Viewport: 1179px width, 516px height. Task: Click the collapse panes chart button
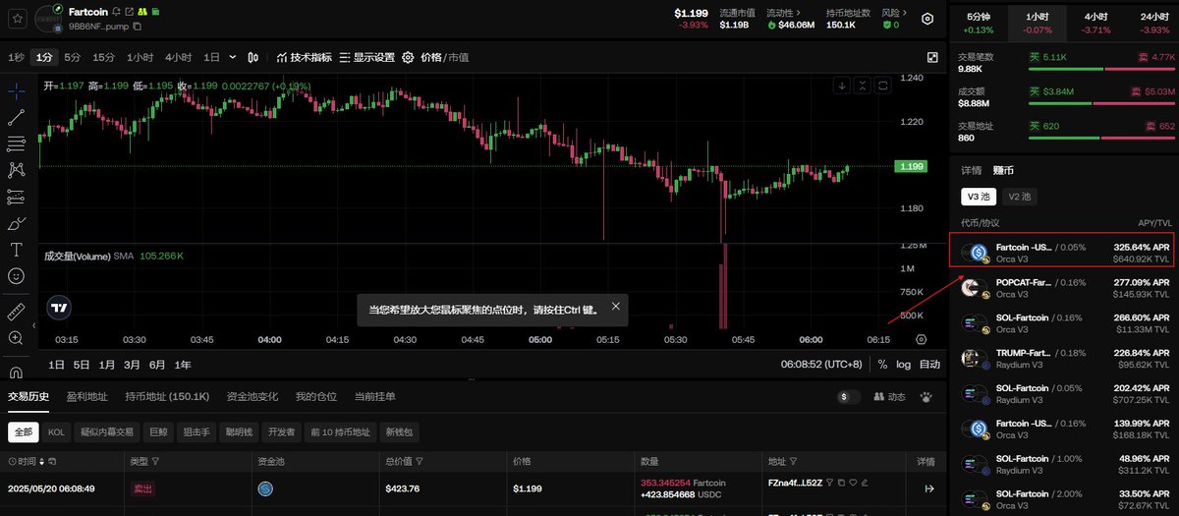pos(862,86)
